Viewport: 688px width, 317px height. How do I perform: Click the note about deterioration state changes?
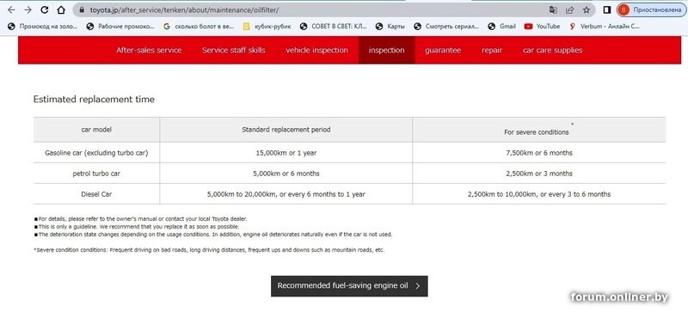(x=212, y=235)
